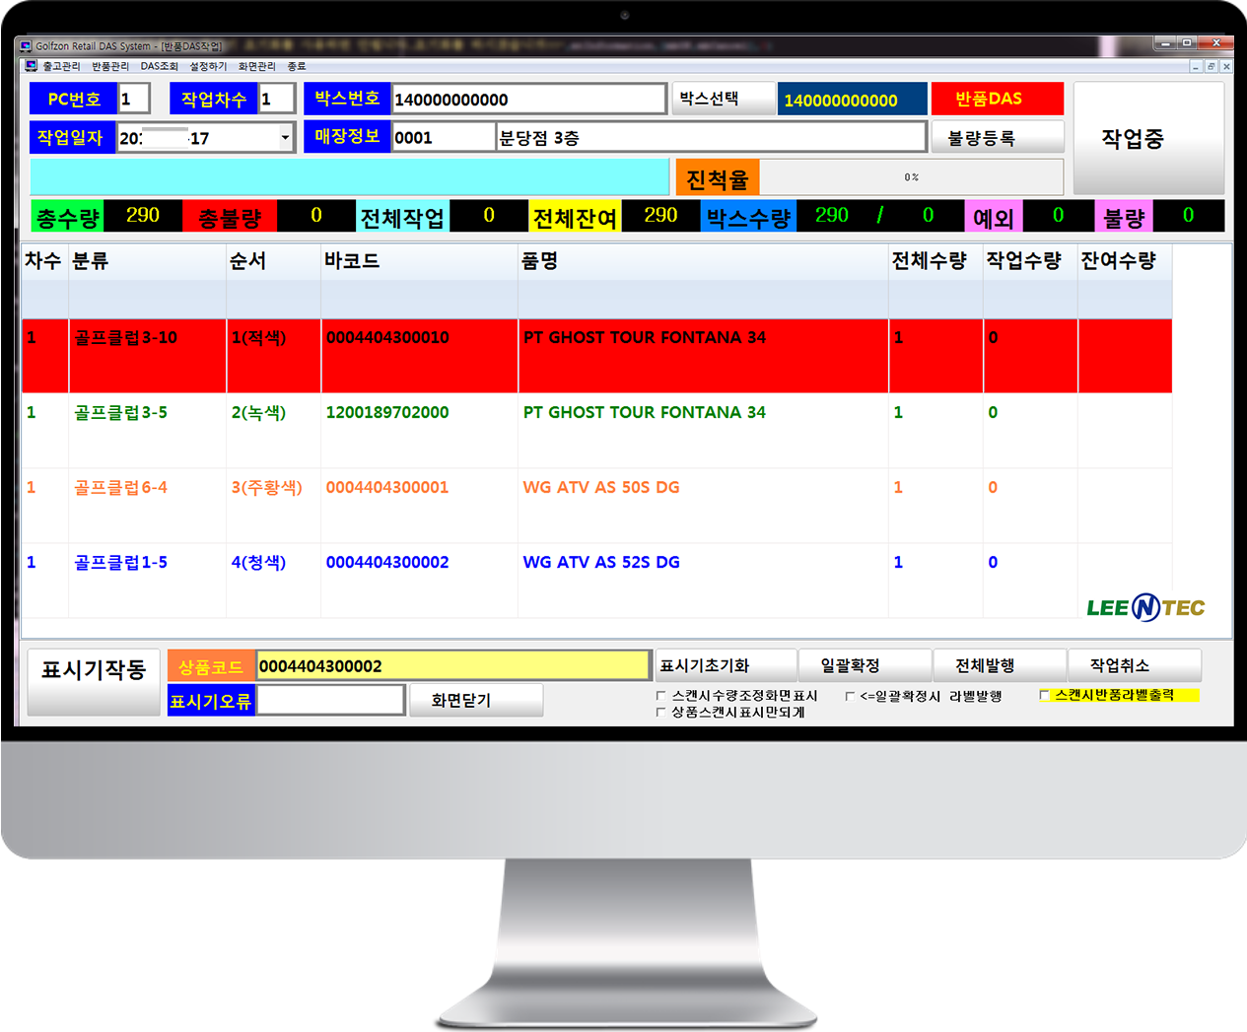Tick the 일괄확정시 라벨발행 checkbox
The image size is (1247, 1032).
pos(850,696)
